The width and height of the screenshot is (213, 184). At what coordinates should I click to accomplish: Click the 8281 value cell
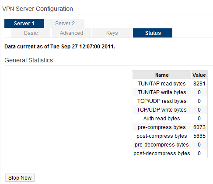tap(199, 84)
